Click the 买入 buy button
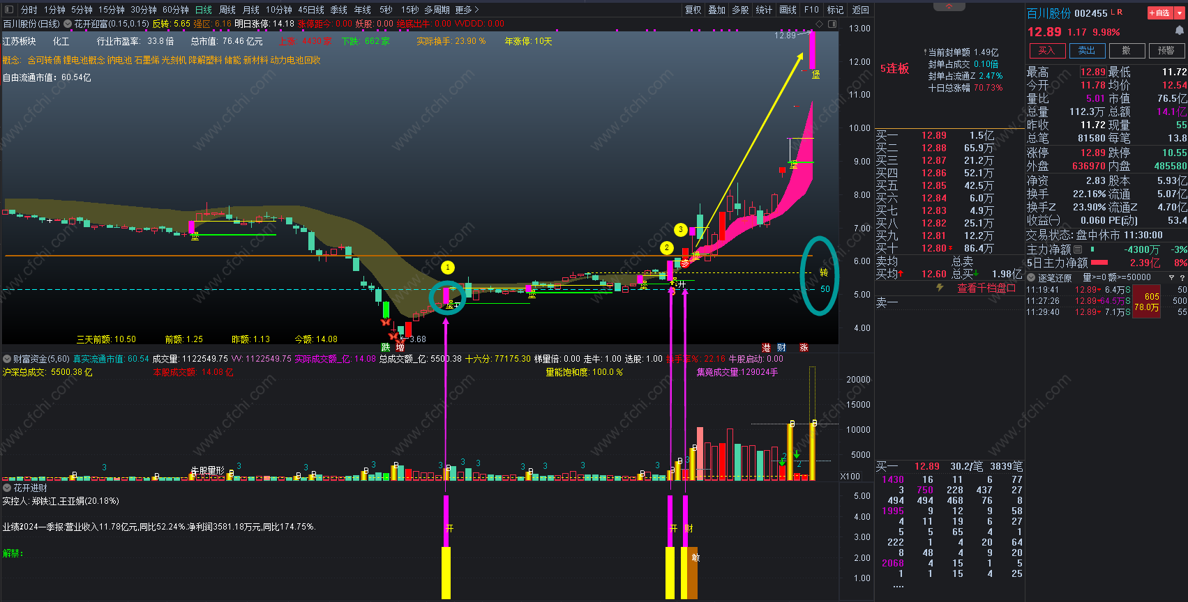 (x=1047, y=51)
